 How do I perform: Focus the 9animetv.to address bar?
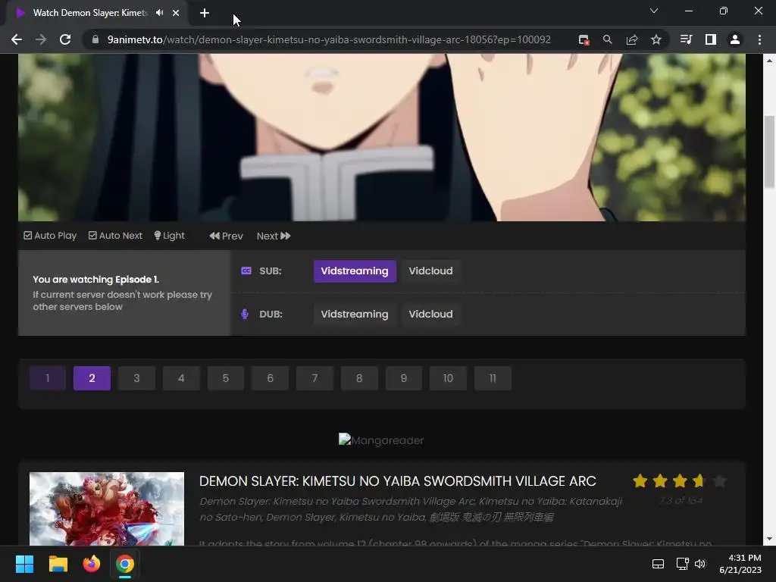tap(329, 39)
